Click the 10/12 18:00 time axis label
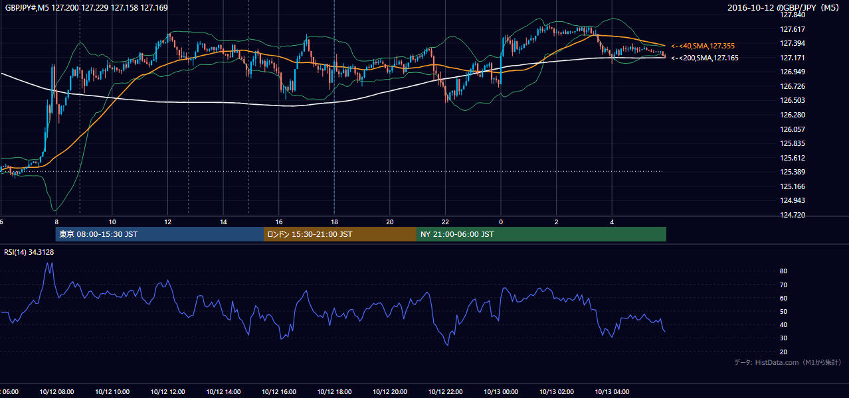Screen dimensions: 849x398 334,391
